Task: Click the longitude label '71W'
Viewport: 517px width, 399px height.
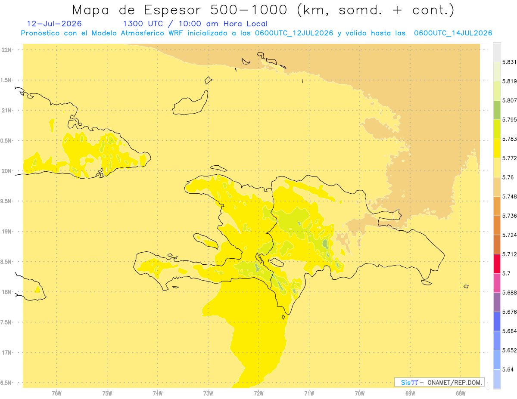Action: pos(309,393)
